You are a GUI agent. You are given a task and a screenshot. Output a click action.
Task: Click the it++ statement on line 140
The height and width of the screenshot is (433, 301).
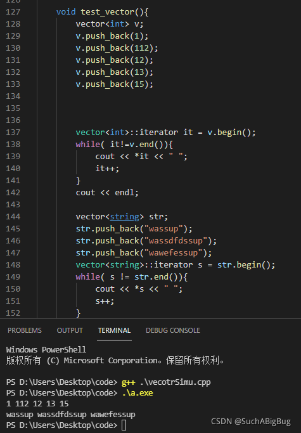point(107,169)
